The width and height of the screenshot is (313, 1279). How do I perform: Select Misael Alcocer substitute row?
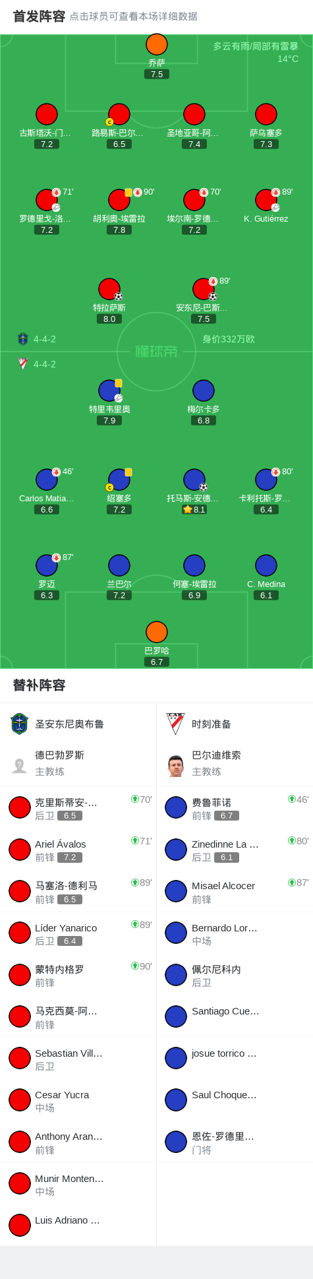235,892
